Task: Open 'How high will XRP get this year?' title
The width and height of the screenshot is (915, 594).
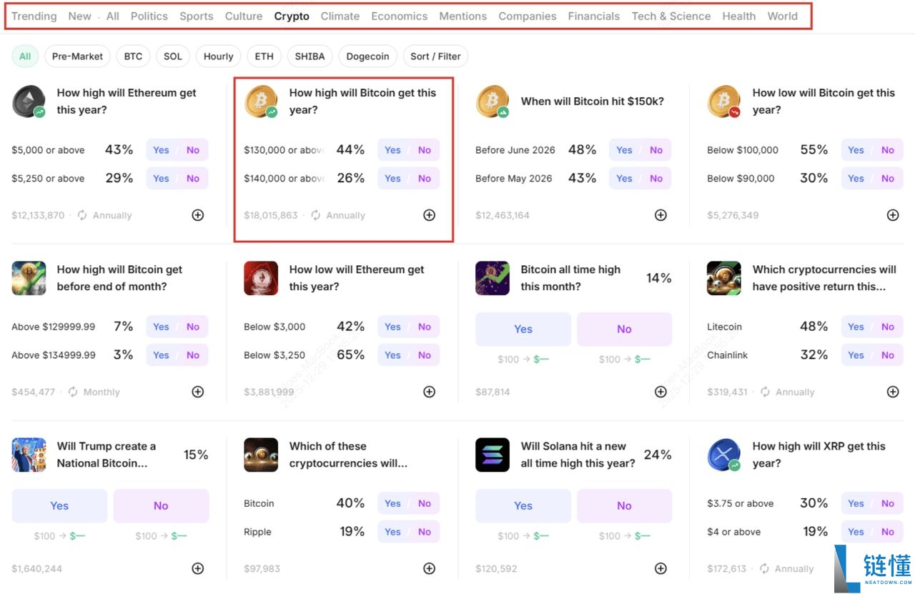Action: point(818,455)
